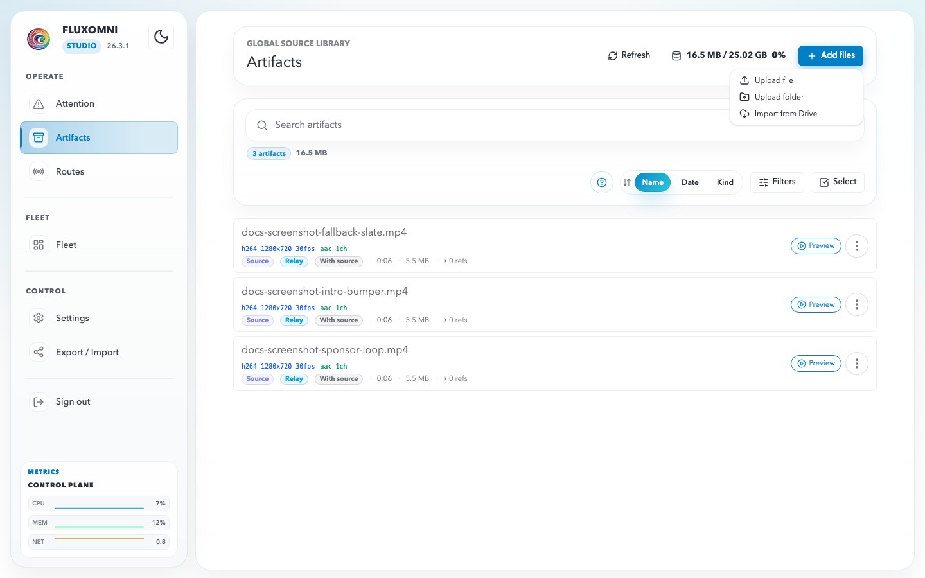
Task: Refresh the artifacts list
Action: pos(629,55)
